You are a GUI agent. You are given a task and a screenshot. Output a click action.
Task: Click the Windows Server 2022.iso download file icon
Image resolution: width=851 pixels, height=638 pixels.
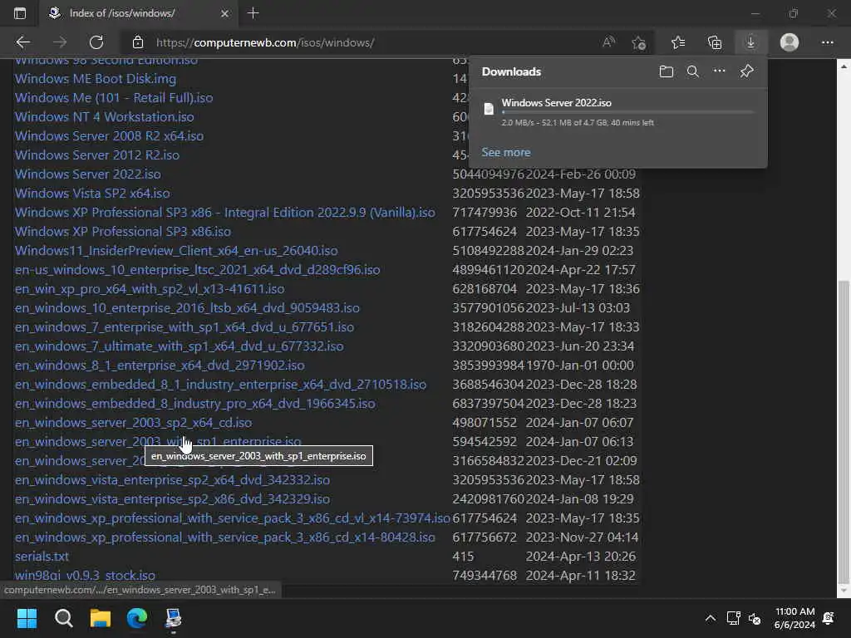pyautogui.click(x=489, y=109)
